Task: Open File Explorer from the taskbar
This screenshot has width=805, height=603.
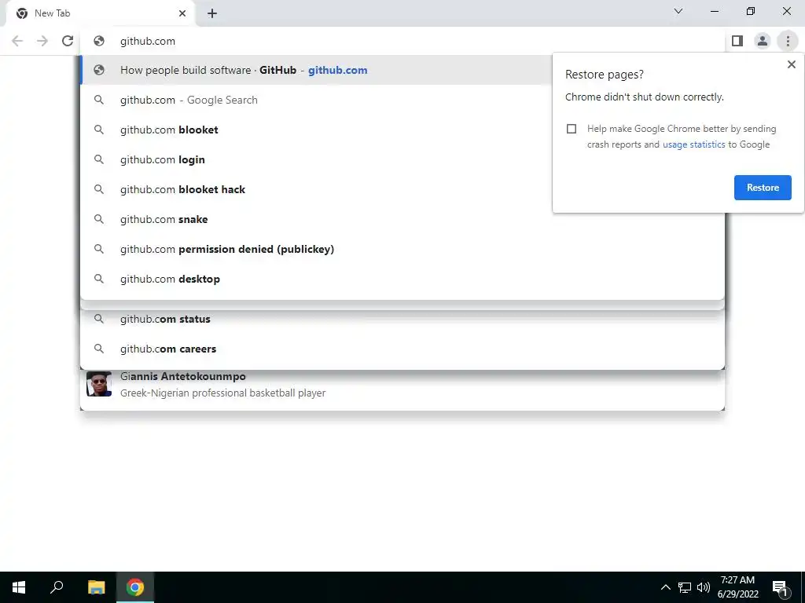Action: [96, 587]
